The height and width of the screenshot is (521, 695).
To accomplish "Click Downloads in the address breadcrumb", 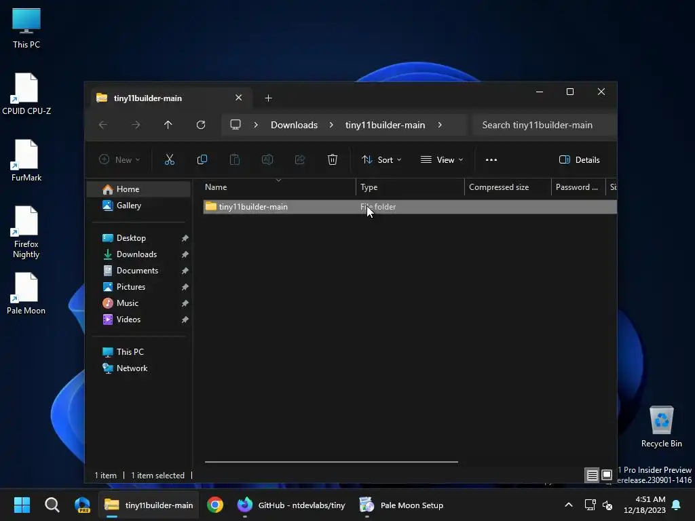I will tap(295, 125).
